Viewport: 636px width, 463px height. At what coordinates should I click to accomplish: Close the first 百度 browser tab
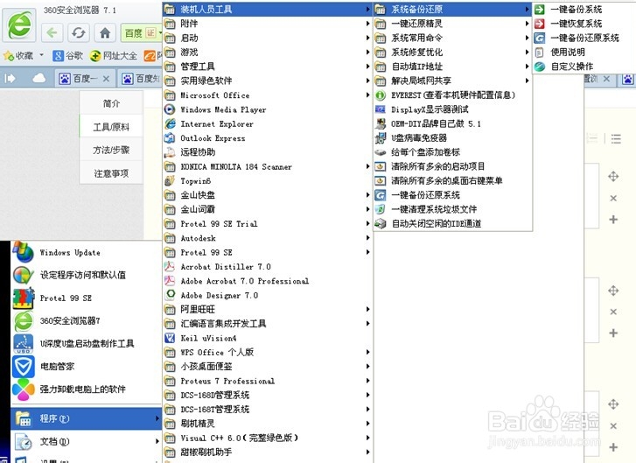pyautogui.click(x=106, y=79)
